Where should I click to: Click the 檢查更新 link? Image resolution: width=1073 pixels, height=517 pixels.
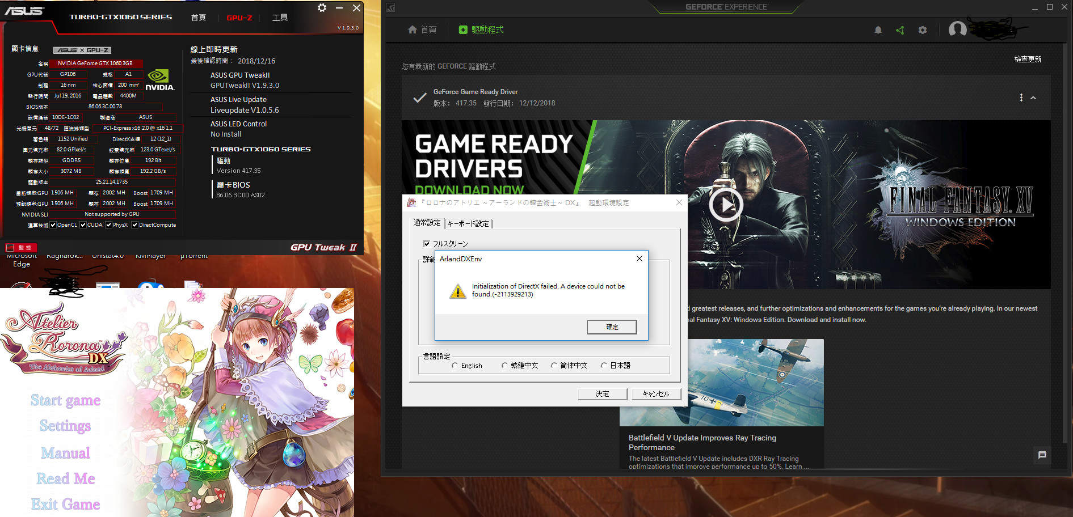click(1027, 59)
